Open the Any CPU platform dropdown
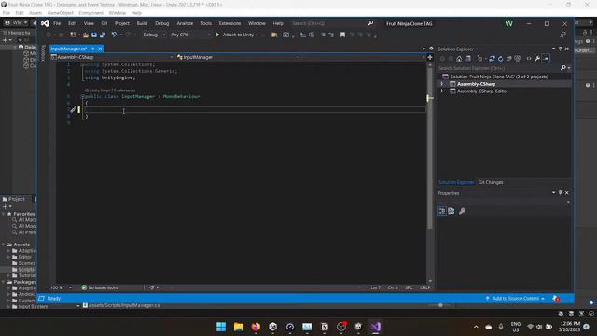 point(190,35)
